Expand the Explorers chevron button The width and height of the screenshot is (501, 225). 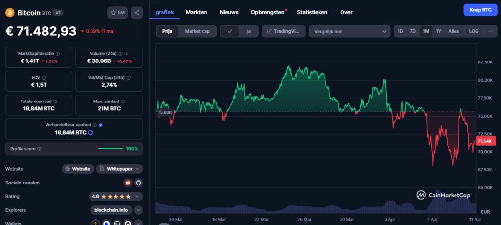click(138, 210)
